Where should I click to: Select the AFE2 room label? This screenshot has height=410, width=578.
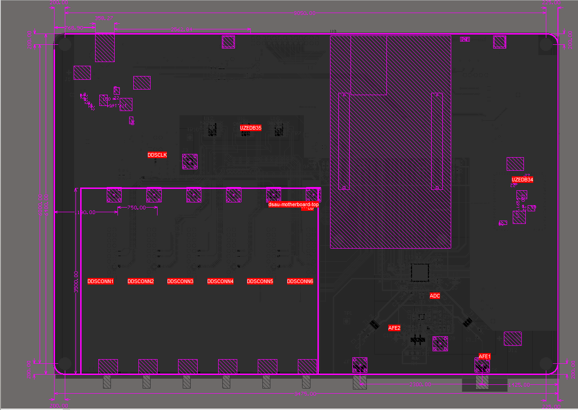[x=394, y=328]
